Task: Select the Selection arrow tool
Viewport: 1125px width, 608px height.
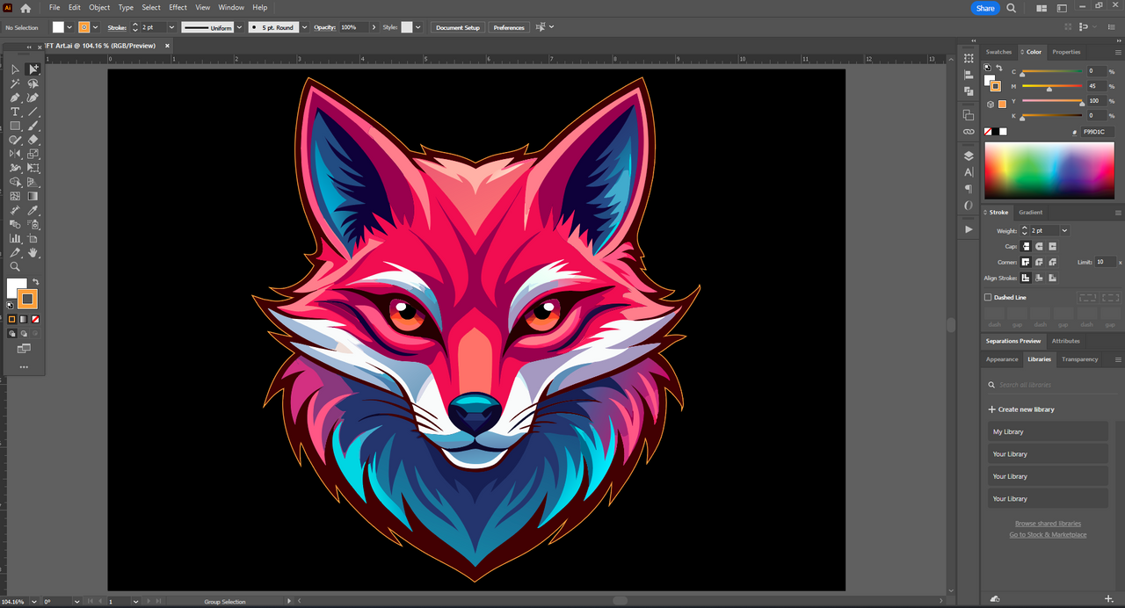Action: 15,69
